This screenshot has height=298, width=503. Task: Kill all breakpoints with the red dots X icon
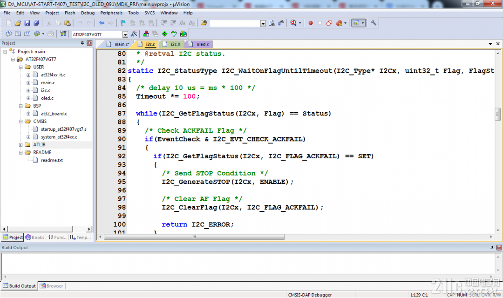tap(339, 23)
